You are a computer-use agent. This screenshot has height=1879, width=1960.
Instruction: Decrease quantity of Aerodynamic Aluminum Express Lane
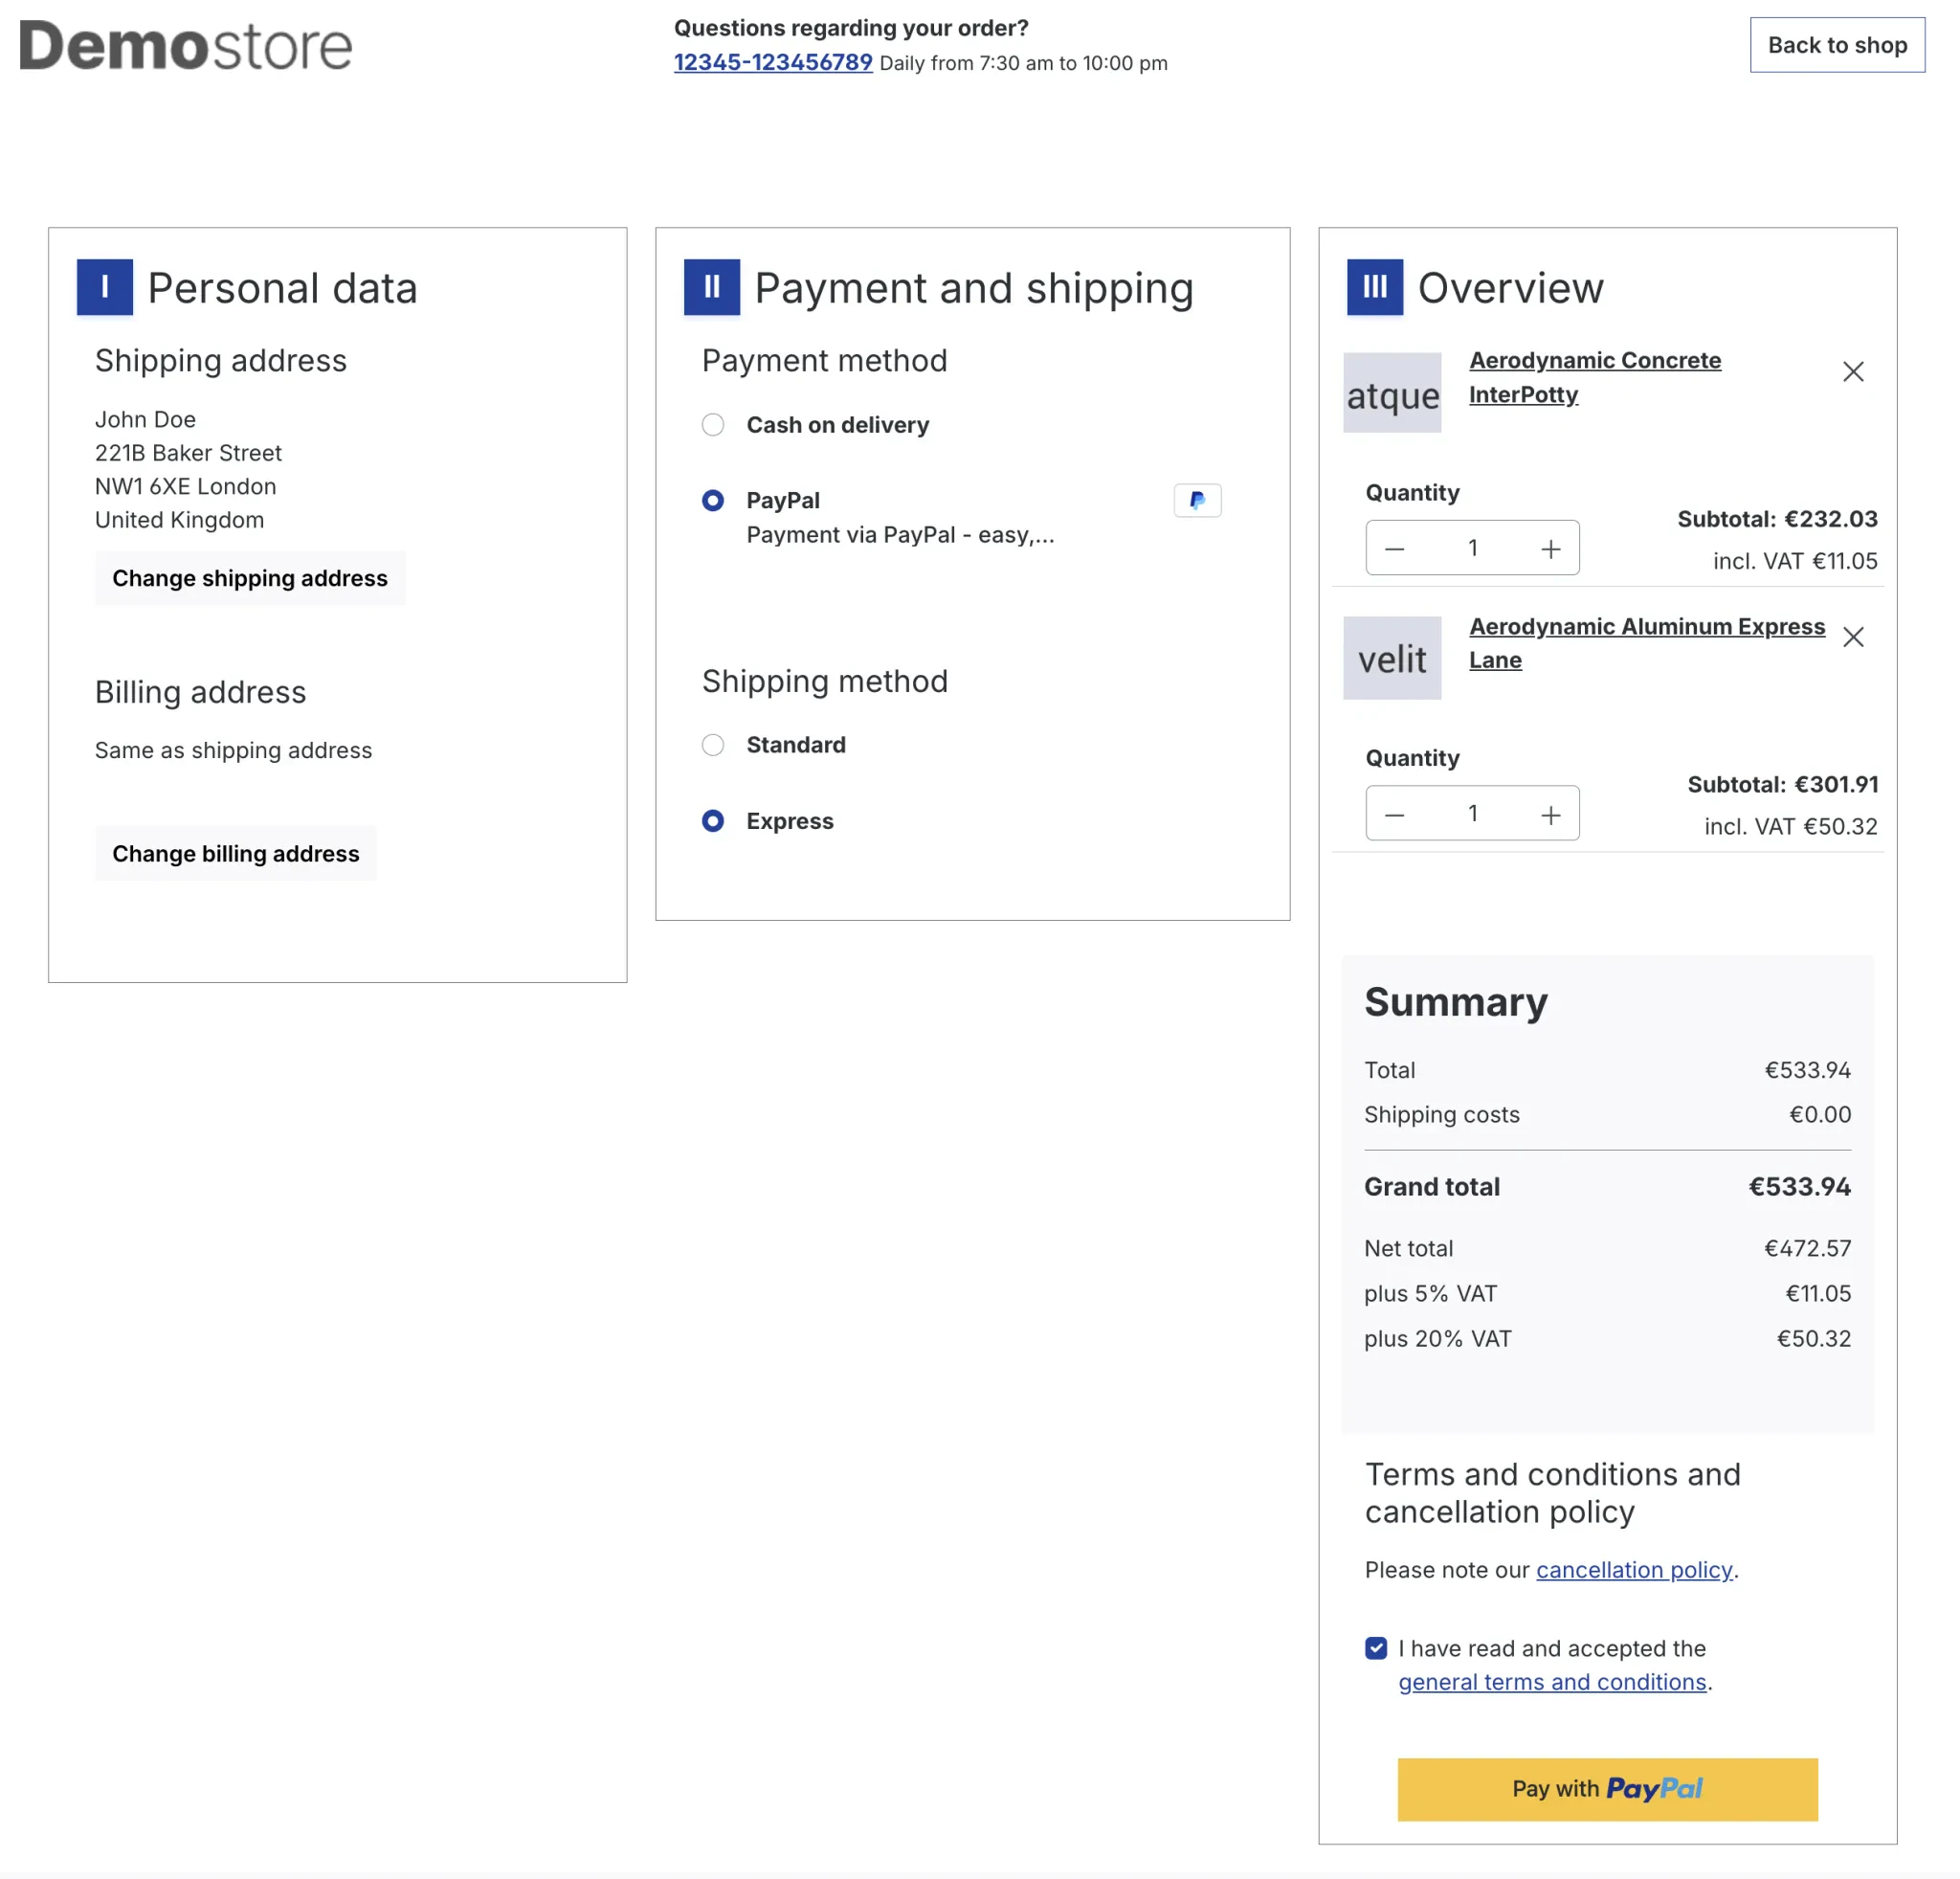point(1394,814)
